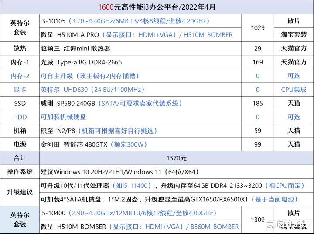
Task: Click the 操作系统 label
Action: [x=20, y=172]
